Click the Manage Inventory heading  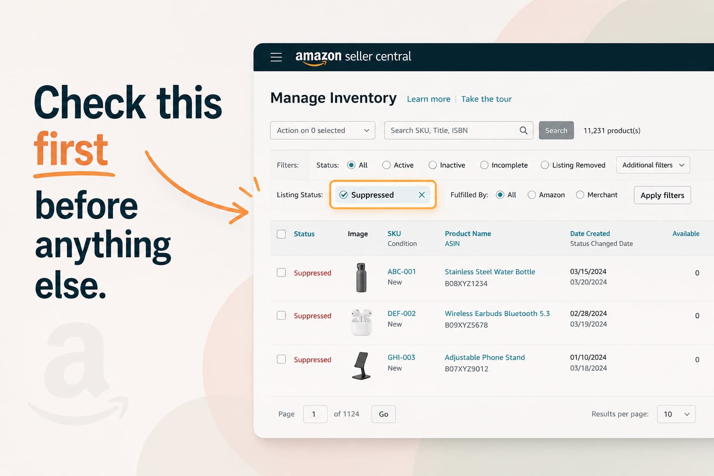[333, 98]
